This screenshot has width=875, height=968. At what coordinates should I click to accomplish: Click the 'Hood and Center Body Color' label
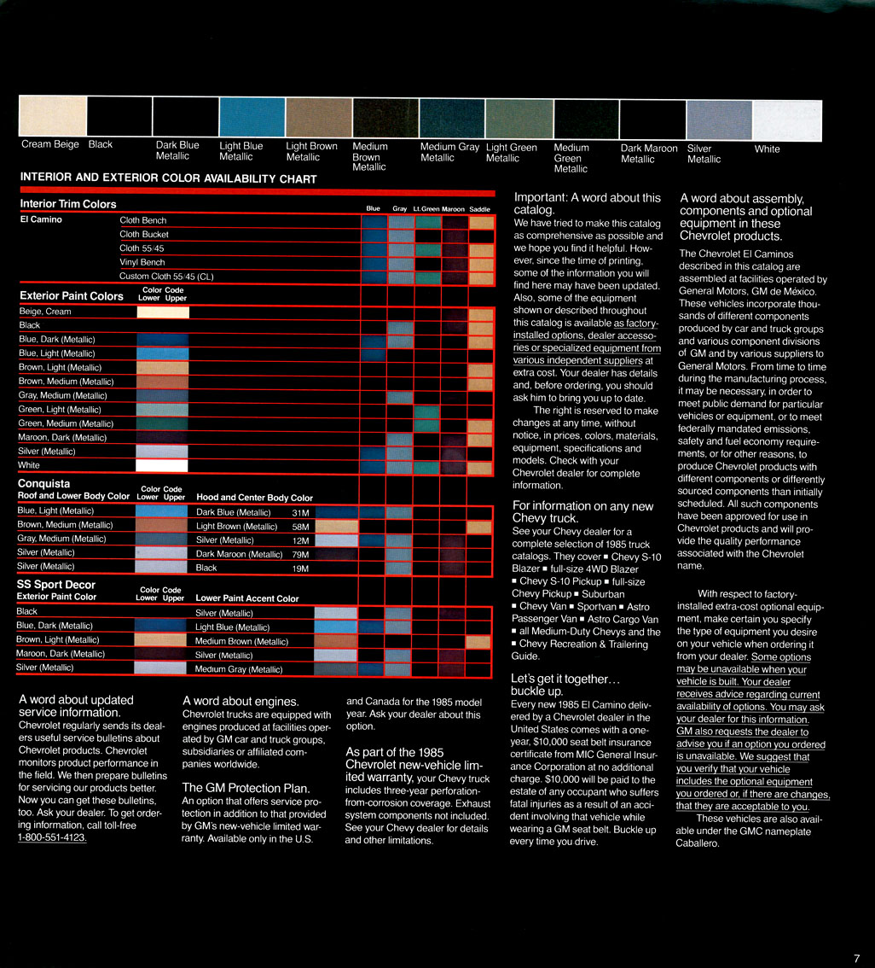tap(255, 498)
